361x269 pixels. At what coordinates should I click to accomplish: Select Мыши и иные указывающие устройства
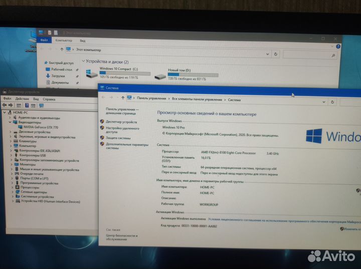pos(47,169)
